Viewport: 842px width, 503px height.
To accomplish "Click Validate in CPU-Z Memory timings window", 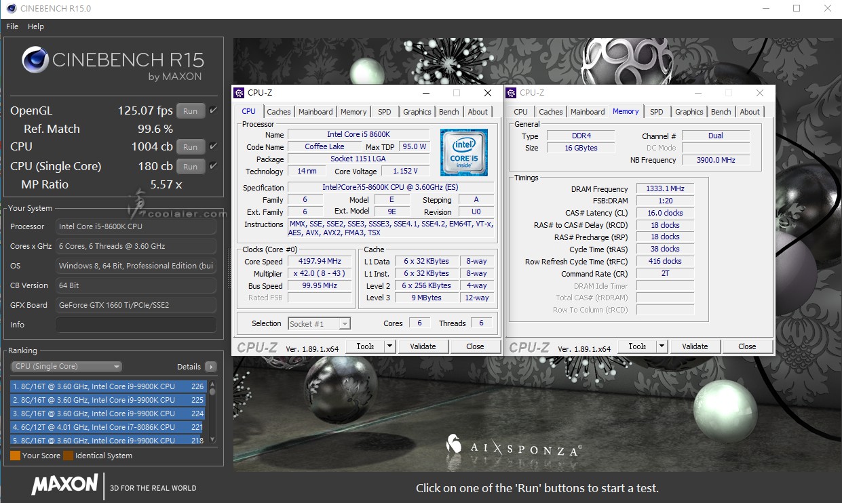I will pos(695,346).
